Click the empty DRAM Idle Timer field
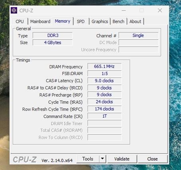The width and height of the screenshot is (181, 170). click(105, 123)
